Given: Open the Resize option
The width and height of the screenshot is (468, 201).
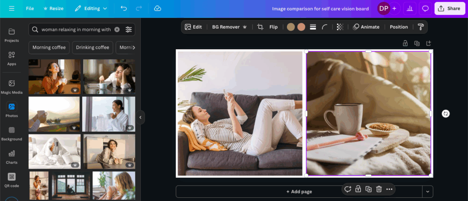Looking at the screenshot, I should 53,8.
